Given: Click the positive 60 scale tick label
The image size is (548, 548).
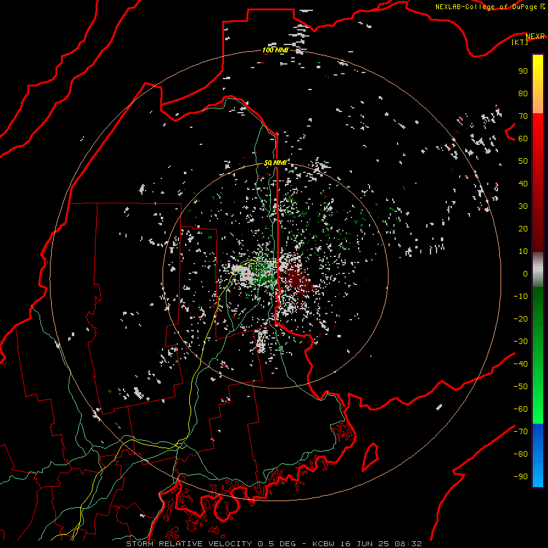Looking at the screenshot, I should (523, 138).
